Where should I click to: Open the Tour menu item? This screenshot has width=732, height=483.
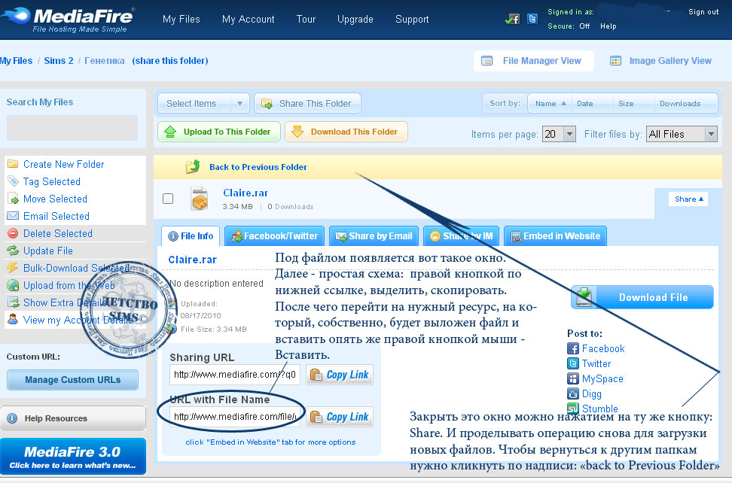pyautogui.click(x=306, y=19)
